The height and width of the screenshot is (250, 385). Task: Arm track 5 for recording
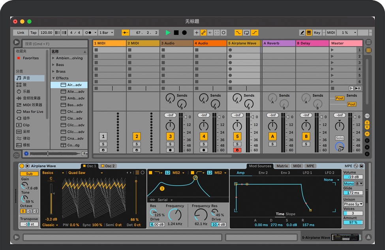click(237, 150)
